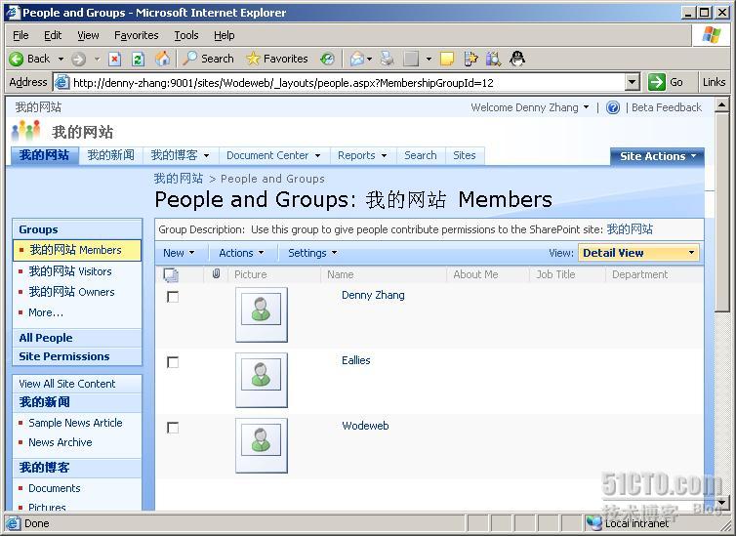Check the box for Denny Zhang
Viewport: 736px width, 536px height.
tap(173, 297)
